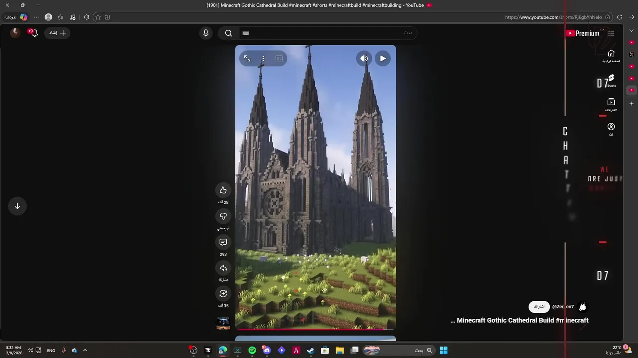Like the Minecraft Cathedral short
This screenshot has width=638, height=358.
[x=223, y=190]
